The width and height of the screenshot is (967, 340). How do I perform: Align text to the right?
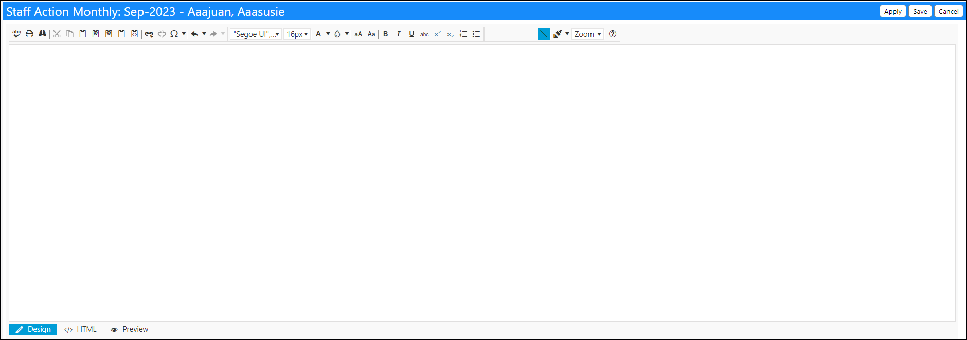[518, 34]
